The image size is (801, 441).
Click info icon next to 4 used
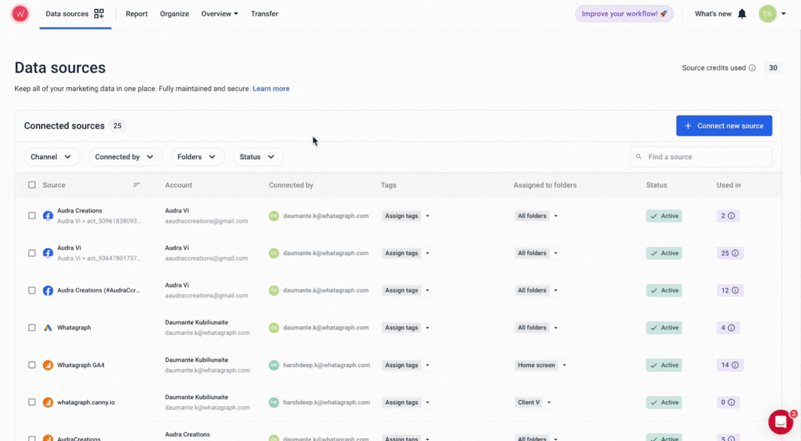tap(731, 328)
